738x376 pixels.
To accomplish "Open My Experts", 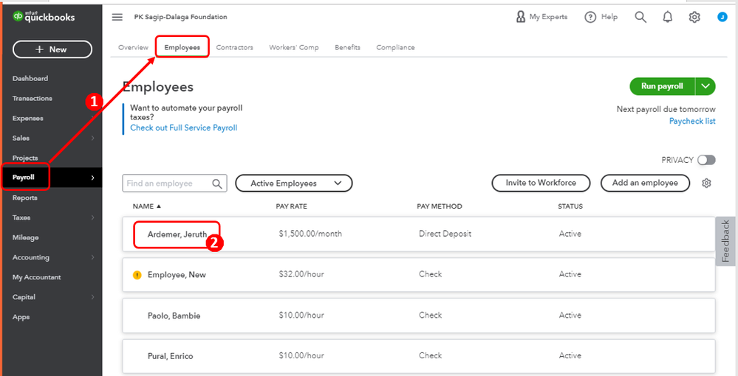I will point(541,17).
